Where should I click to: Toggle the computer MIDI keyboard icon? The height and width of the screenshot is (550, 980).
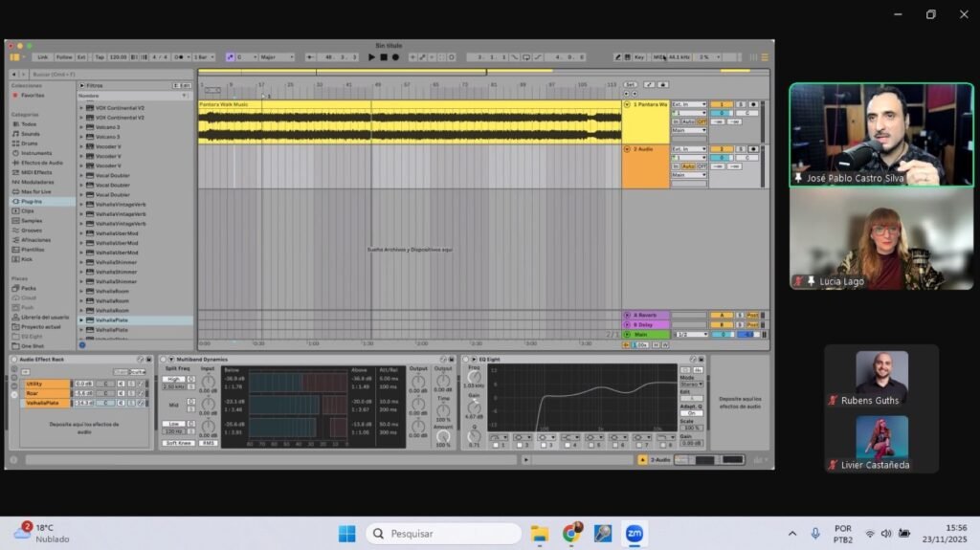coord(627,57)
